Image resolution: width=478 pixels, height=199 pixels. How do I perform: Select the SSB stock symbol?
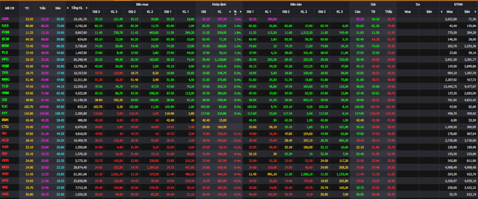(5, 147)
